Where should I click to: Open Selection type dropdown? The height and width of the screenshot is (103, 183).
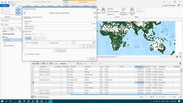(95, 29)
